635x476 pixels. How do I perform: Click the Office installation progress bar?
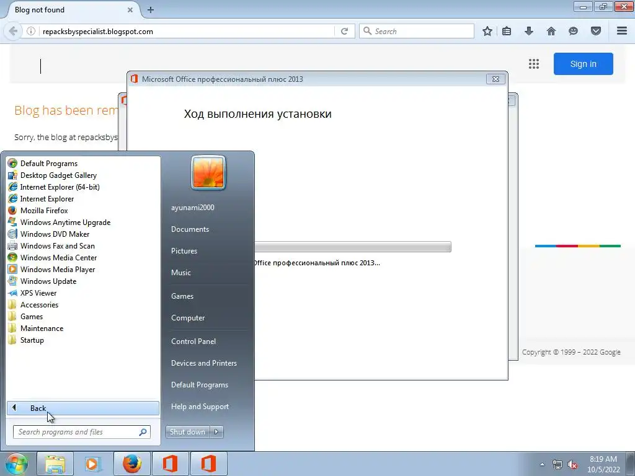pos(352,247)
